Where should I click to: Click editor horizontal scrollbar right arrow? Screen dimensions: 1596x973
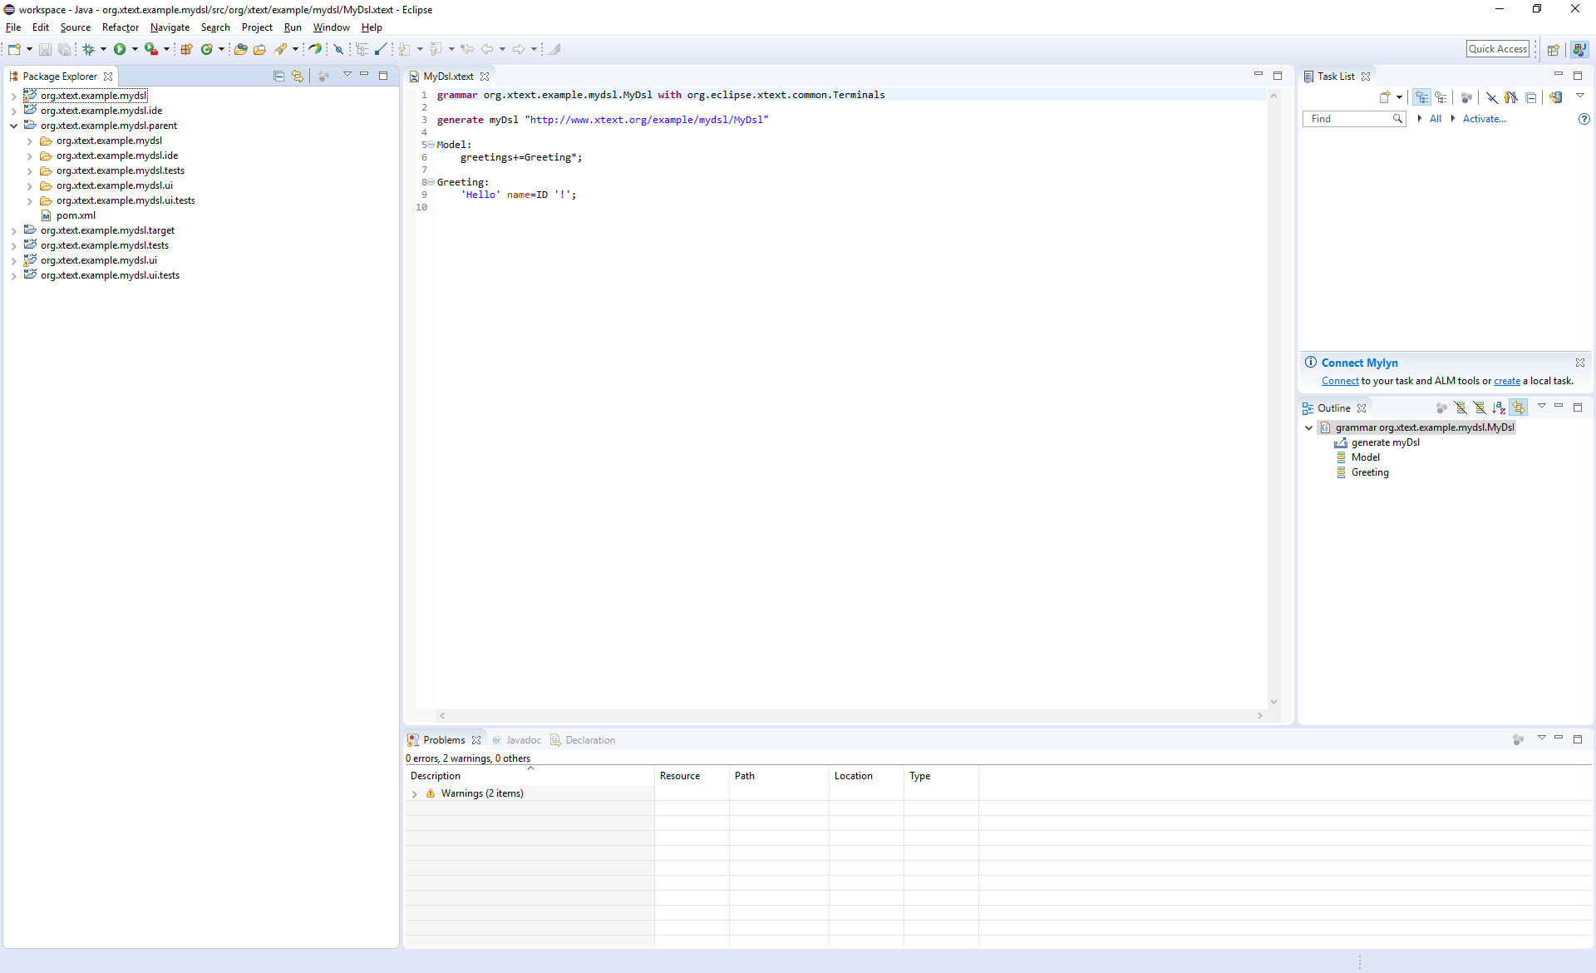(1260, 715)
